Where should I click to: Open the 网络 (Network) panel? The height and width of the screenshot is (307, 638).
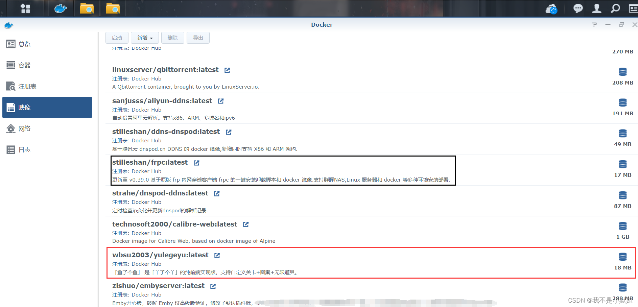(x=24, y=128)
